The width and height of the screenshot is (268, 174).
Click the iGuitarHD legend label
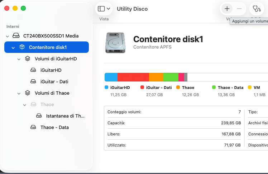point(120,88)
